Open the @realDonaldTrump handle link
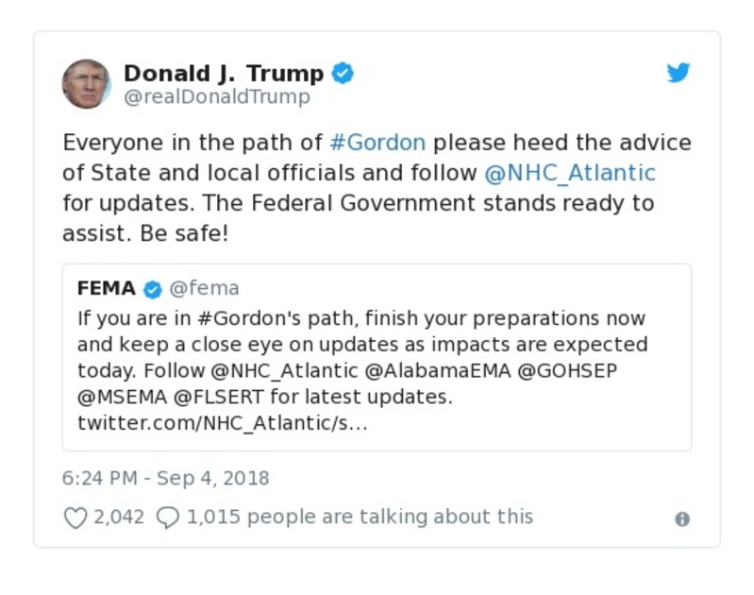This screenshot has width=754, height=595. [216, 97]
